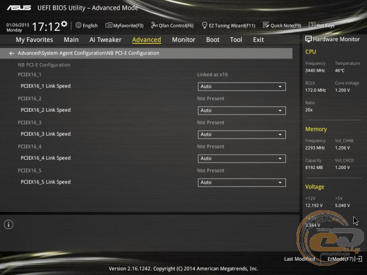Go to the Monitor tab
This screenshot has height=275, width=367.
[x=183, y=40]
